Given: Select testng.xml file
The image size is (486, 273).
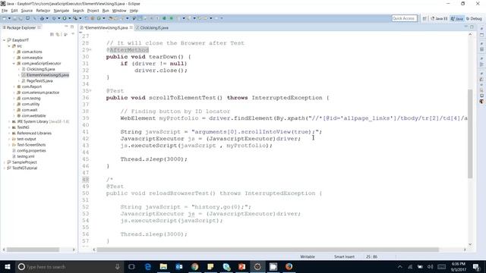Looking at the screenshot, I should pyautogui.click(x=25, y=157).
